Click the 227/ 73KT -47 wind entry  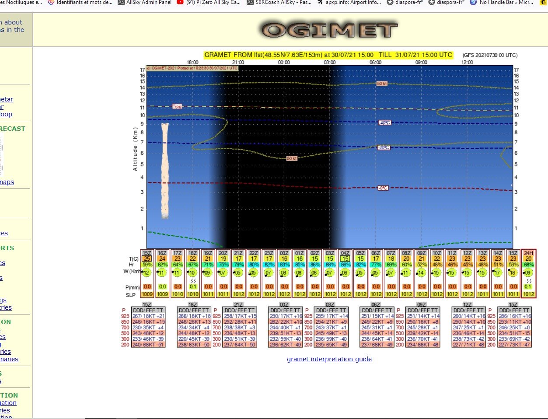(x=514, y=345)
